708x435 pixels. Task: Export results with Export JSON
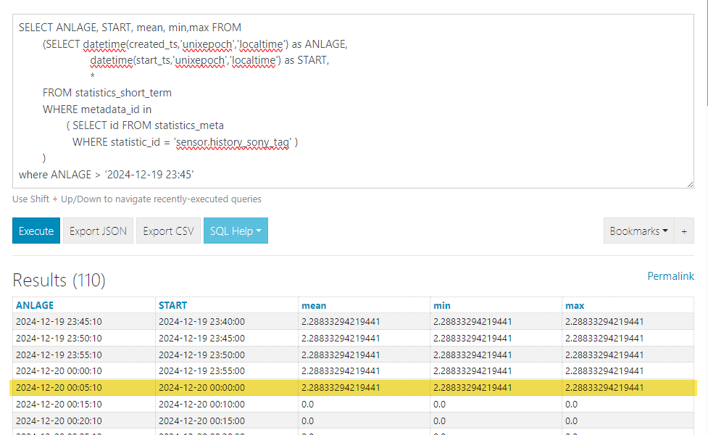coord(98,231)
